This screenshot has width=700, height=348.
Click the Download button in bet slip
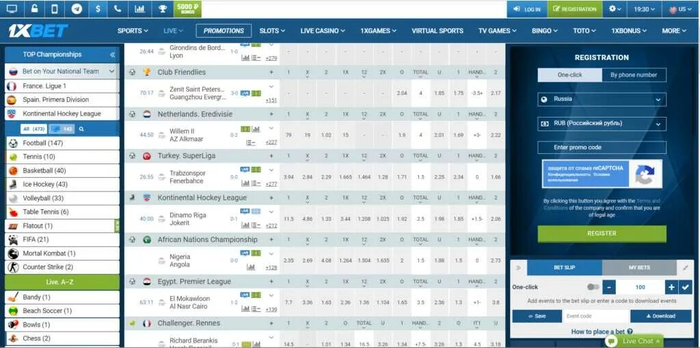point(661,317)
